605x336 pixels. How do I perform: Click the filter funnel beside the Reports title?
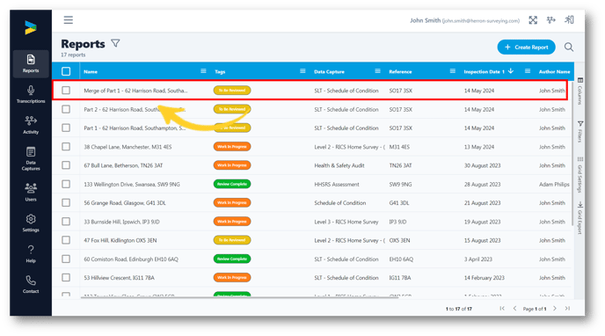point(115,43)
